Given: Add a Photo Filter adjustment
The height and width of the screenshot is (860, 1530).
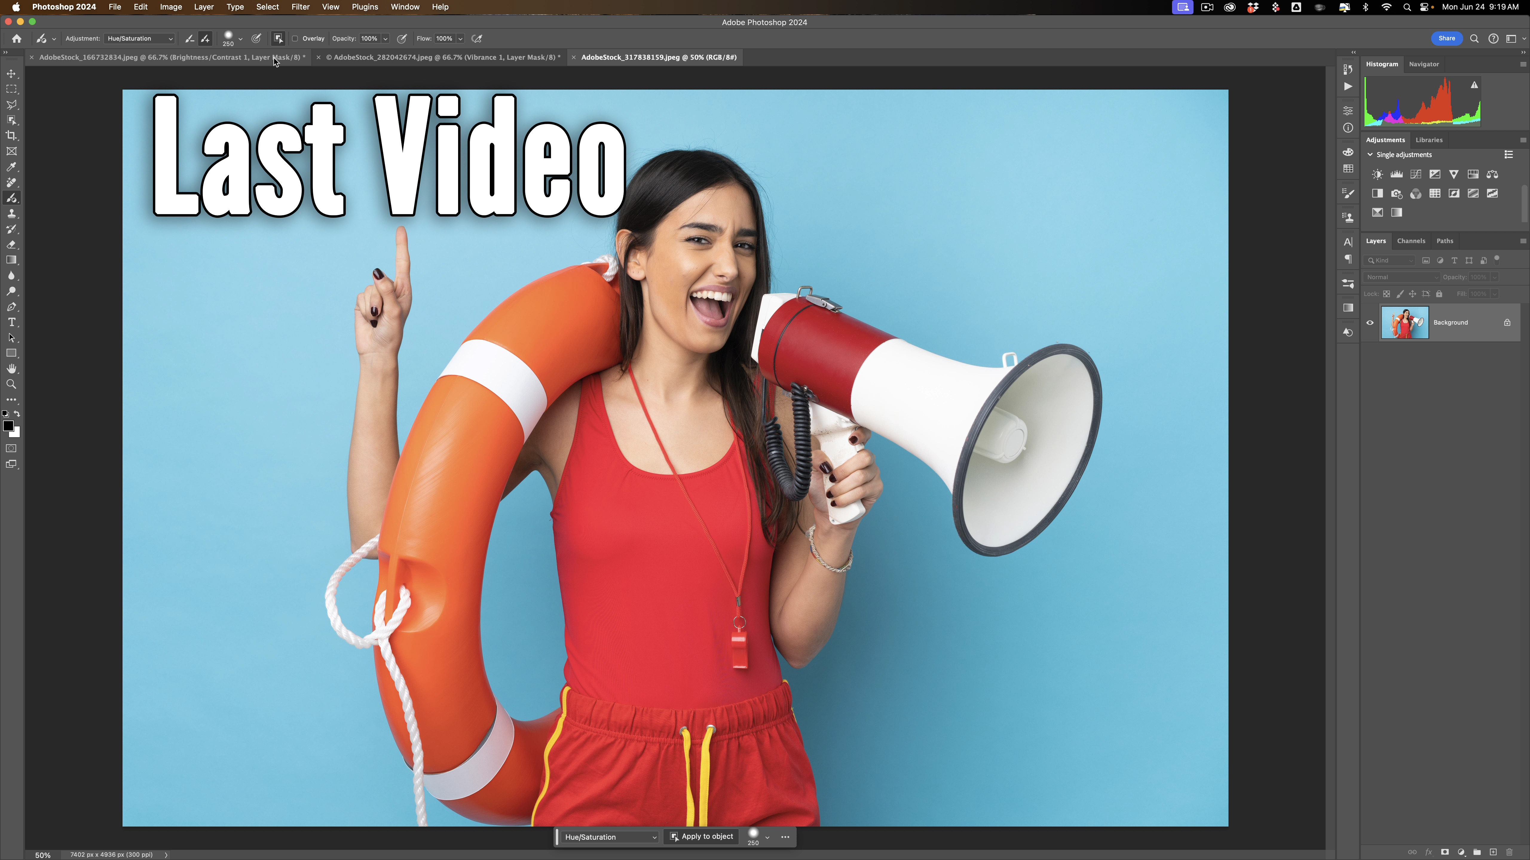Looking at the screenshot, I should tap(1396, 193).
